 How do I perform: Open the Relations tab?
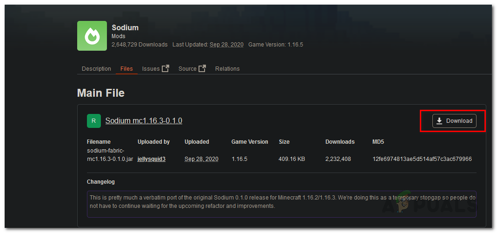[227, 69]
